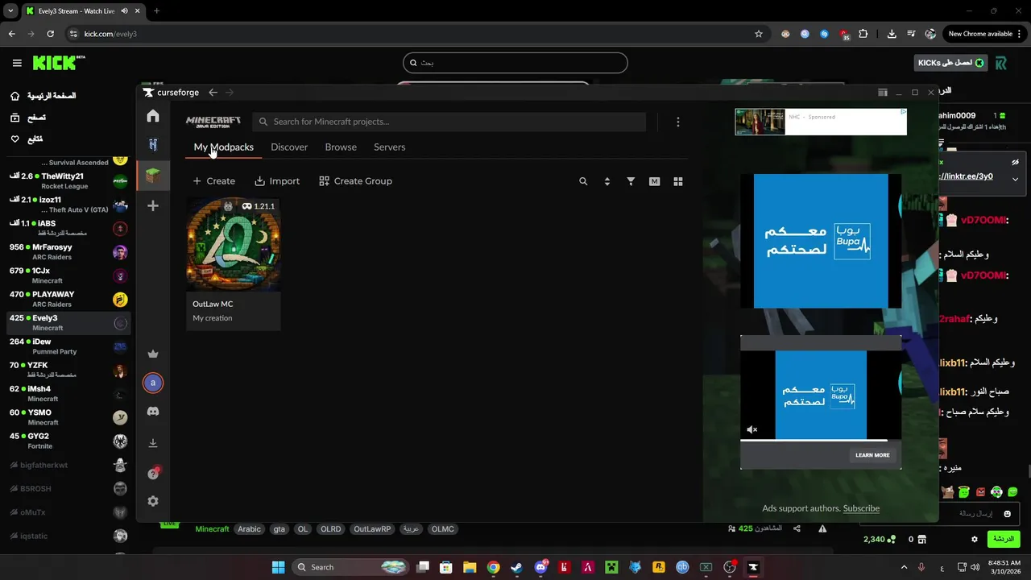
Task: Bookmark this page with the star icon
Action: 758,34
